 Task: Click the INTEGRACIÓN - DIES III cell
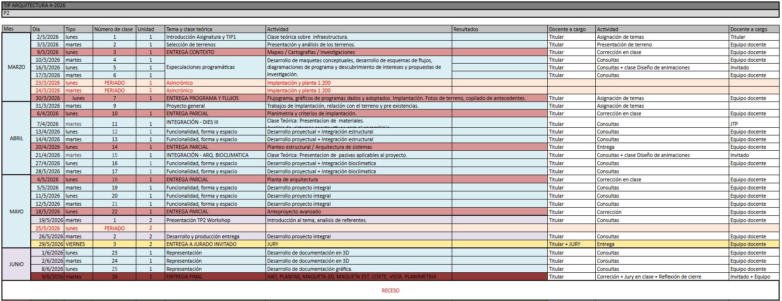[x=215, y=123]
